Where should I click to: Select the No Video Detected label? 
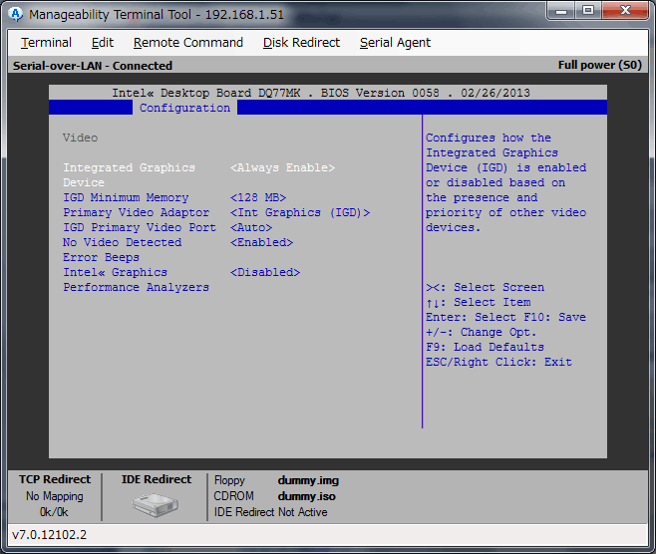[123, 242]
